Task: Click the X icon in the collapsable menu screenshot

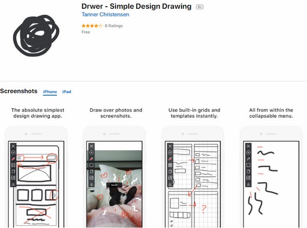Action: pyautogui.click(x=248, y=146)
